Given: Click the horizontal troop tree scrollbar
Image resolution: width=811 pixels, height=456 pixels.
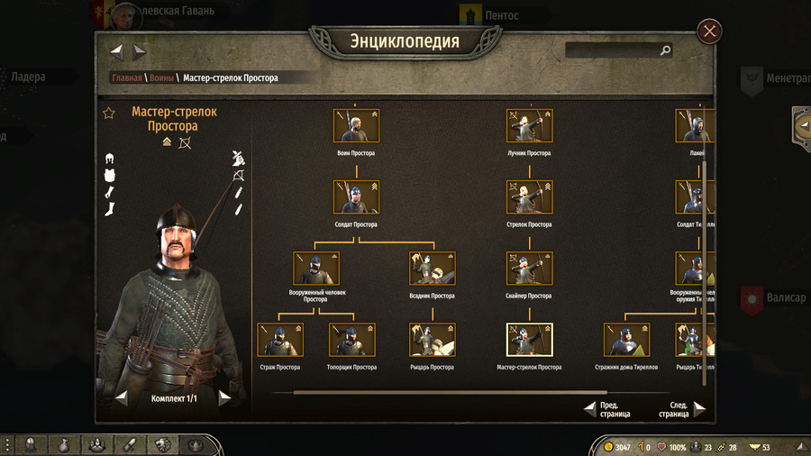Looking at the screenshot, I should point(450,392).
